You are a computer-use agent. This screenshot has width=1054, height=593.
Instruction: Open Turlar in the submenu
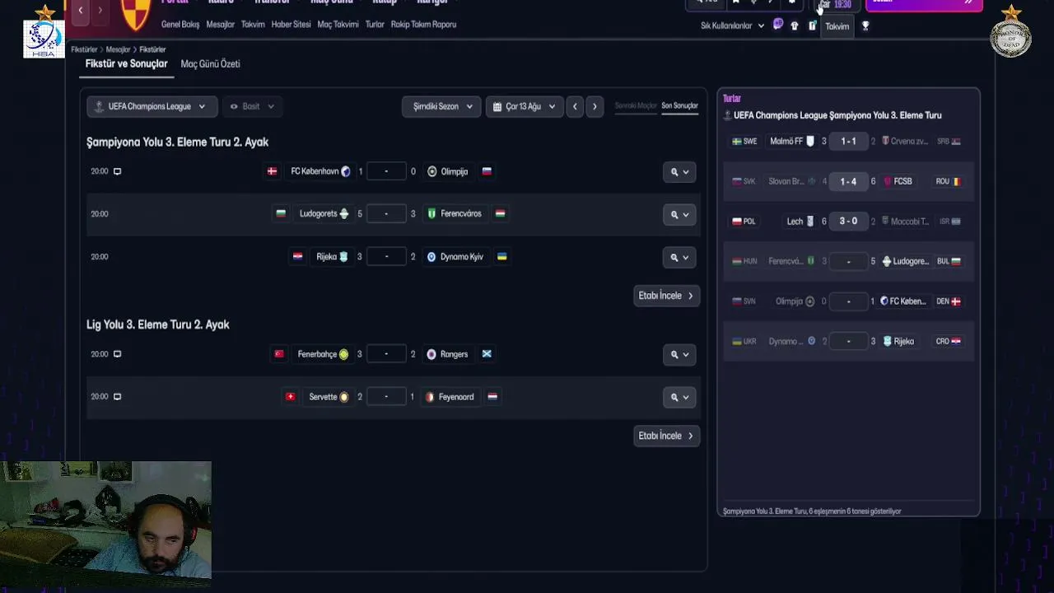(375, 25)
